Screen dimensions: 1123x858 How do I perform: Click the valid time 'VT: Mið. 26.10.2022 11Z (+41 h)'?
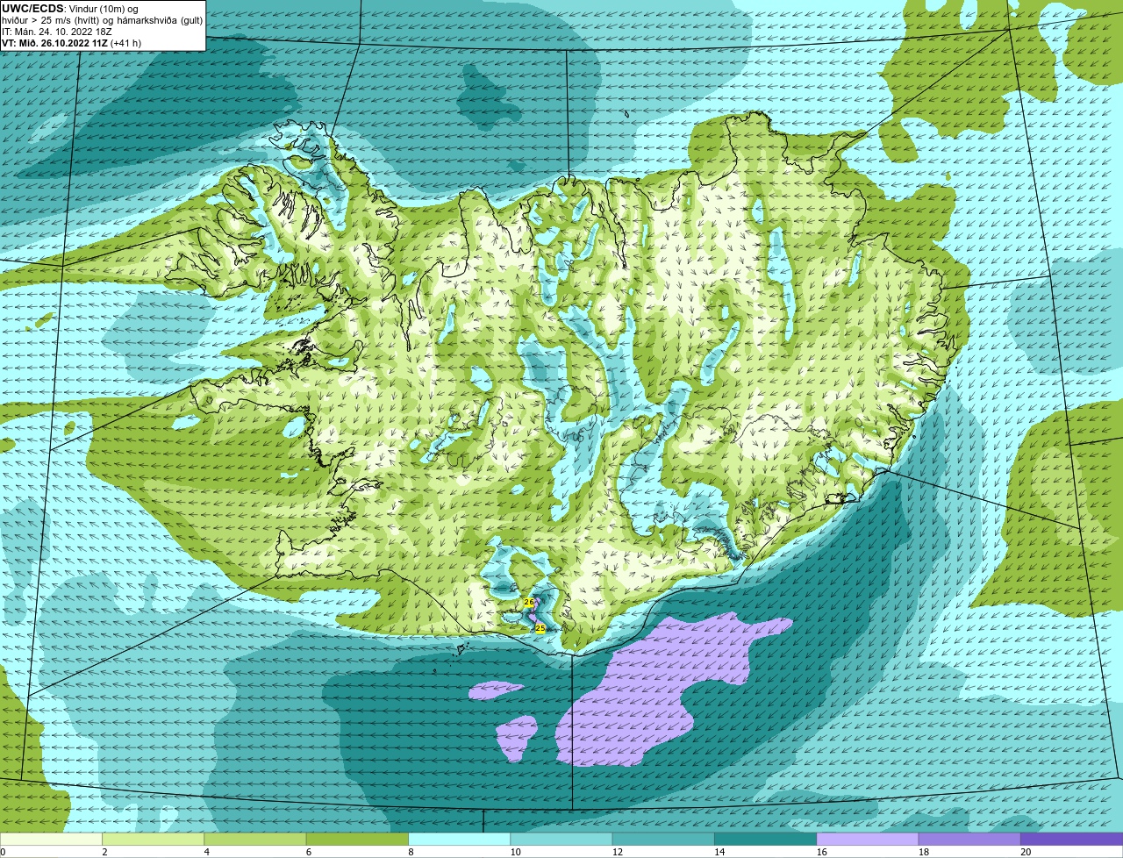72,42
